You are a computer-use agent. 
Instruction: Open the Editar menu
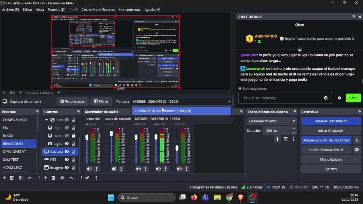pos(28,10)
